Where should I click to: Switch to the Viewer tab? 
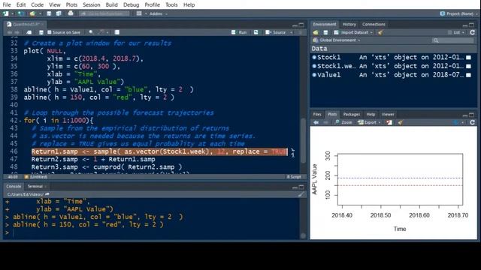click(388, 114)
